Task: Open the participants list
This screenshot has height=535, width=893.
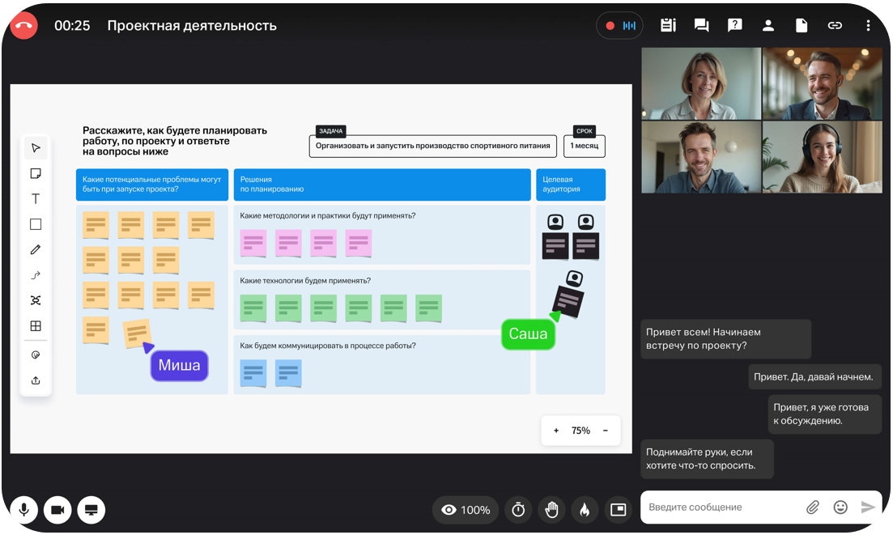Action: pyautogui.click(x=768, y=26)
